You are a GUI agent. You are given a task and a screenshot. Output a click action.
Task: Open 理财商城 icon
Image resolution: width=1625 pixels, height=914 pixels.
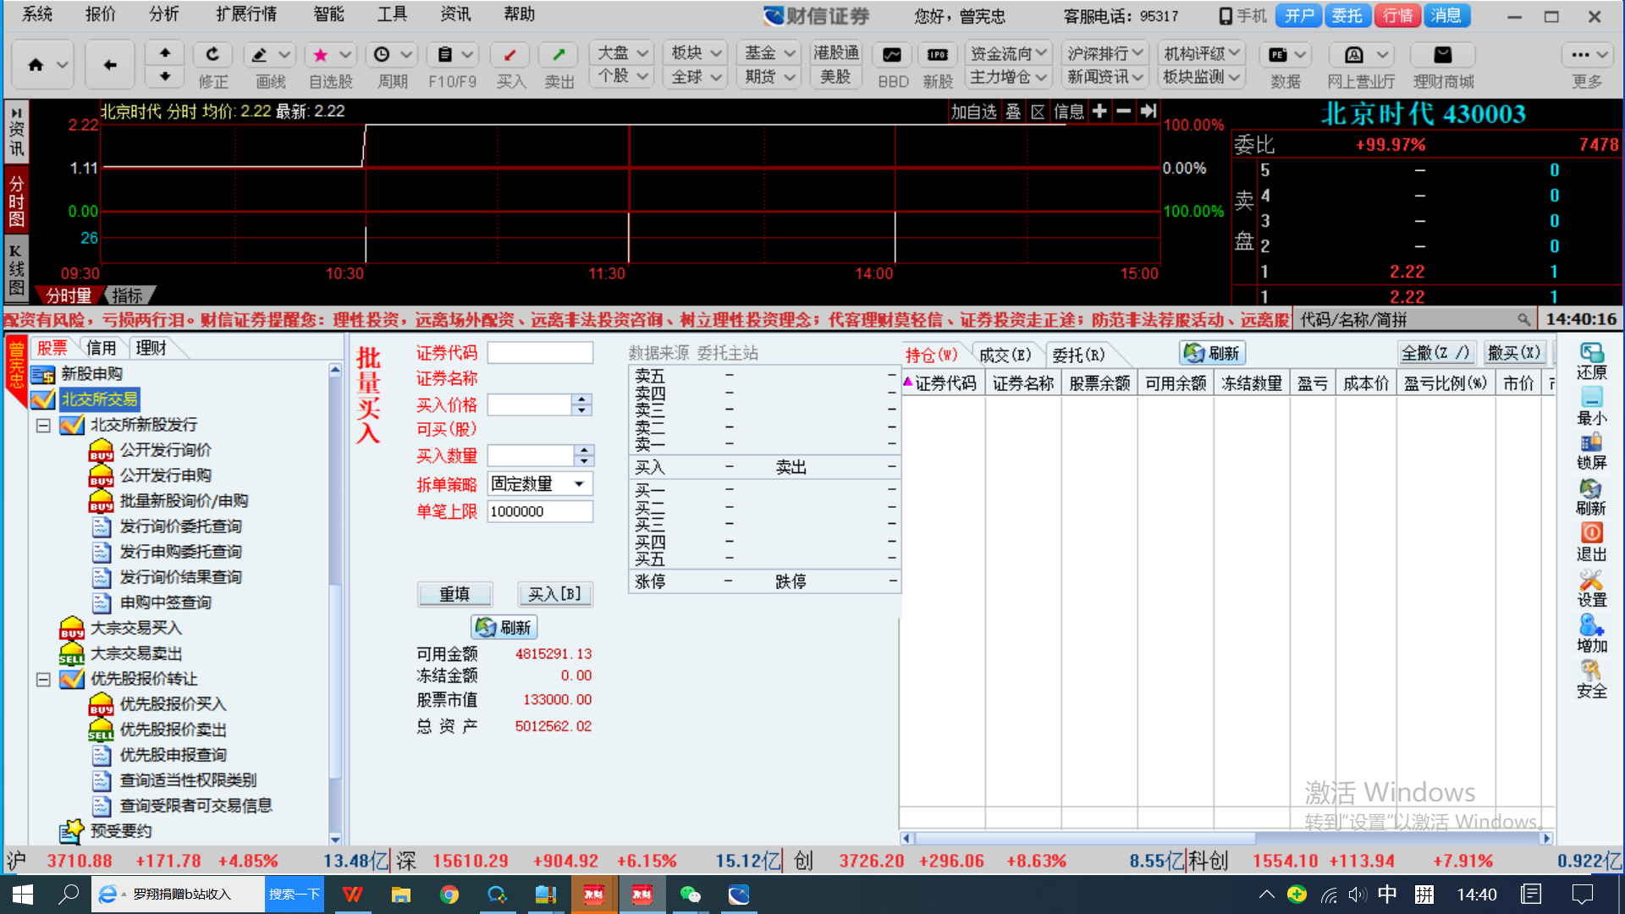(x=1443, y=54)
